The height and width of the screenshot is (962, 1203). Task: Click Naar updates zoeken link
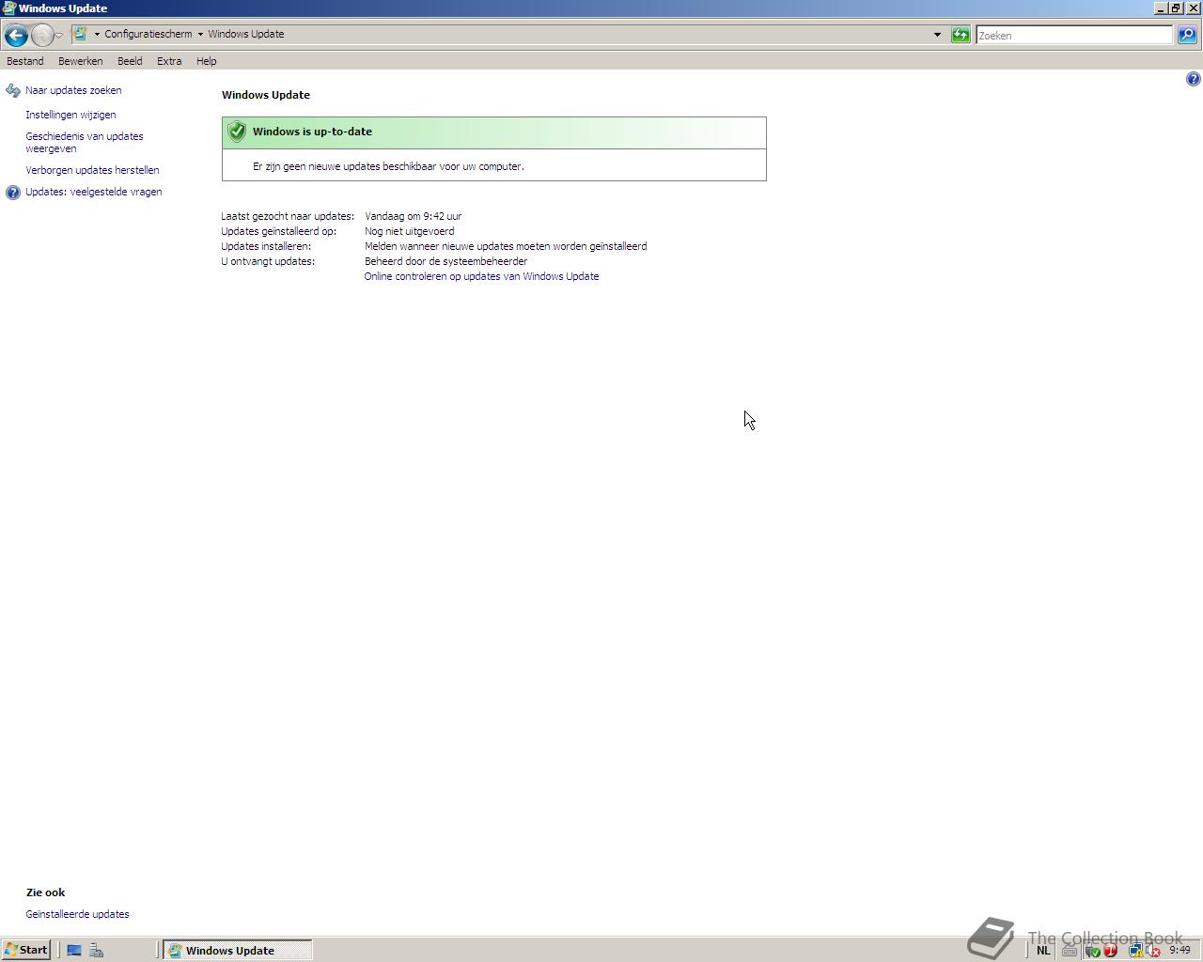73,90
